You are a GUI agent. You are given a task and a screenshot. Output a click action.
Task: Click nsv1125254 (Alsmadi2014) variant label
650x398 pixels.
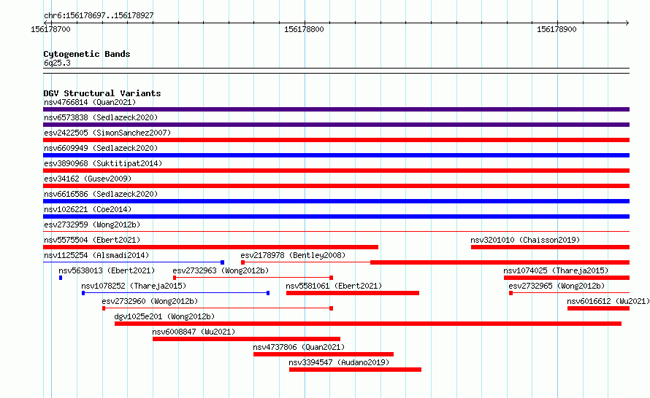(x=96, y=255)
